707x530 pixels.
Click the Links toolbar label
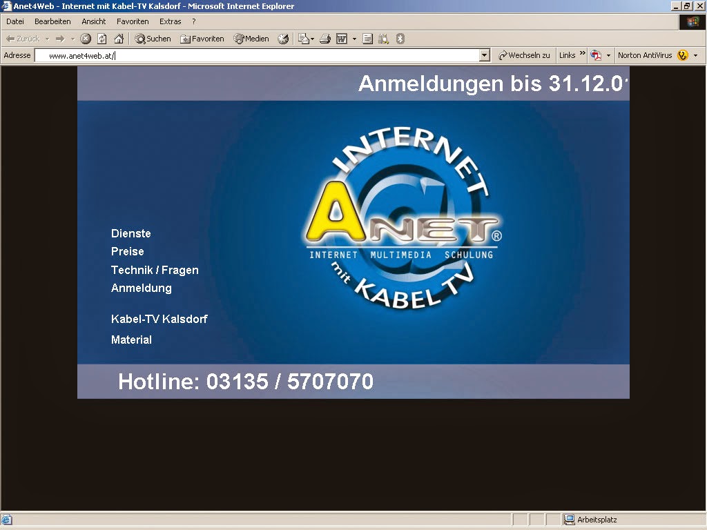pos(568,55)
